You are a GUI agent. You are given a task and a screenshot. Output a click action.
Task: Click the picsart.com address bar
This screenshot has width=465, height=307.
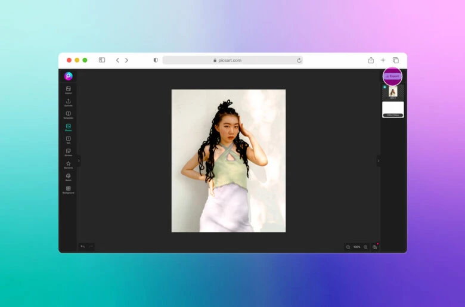point(232,60)
